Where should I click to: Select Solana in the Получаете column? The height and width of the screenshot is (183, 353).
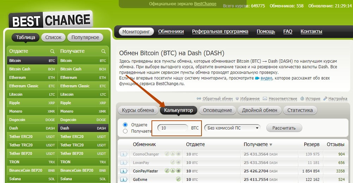83,179
